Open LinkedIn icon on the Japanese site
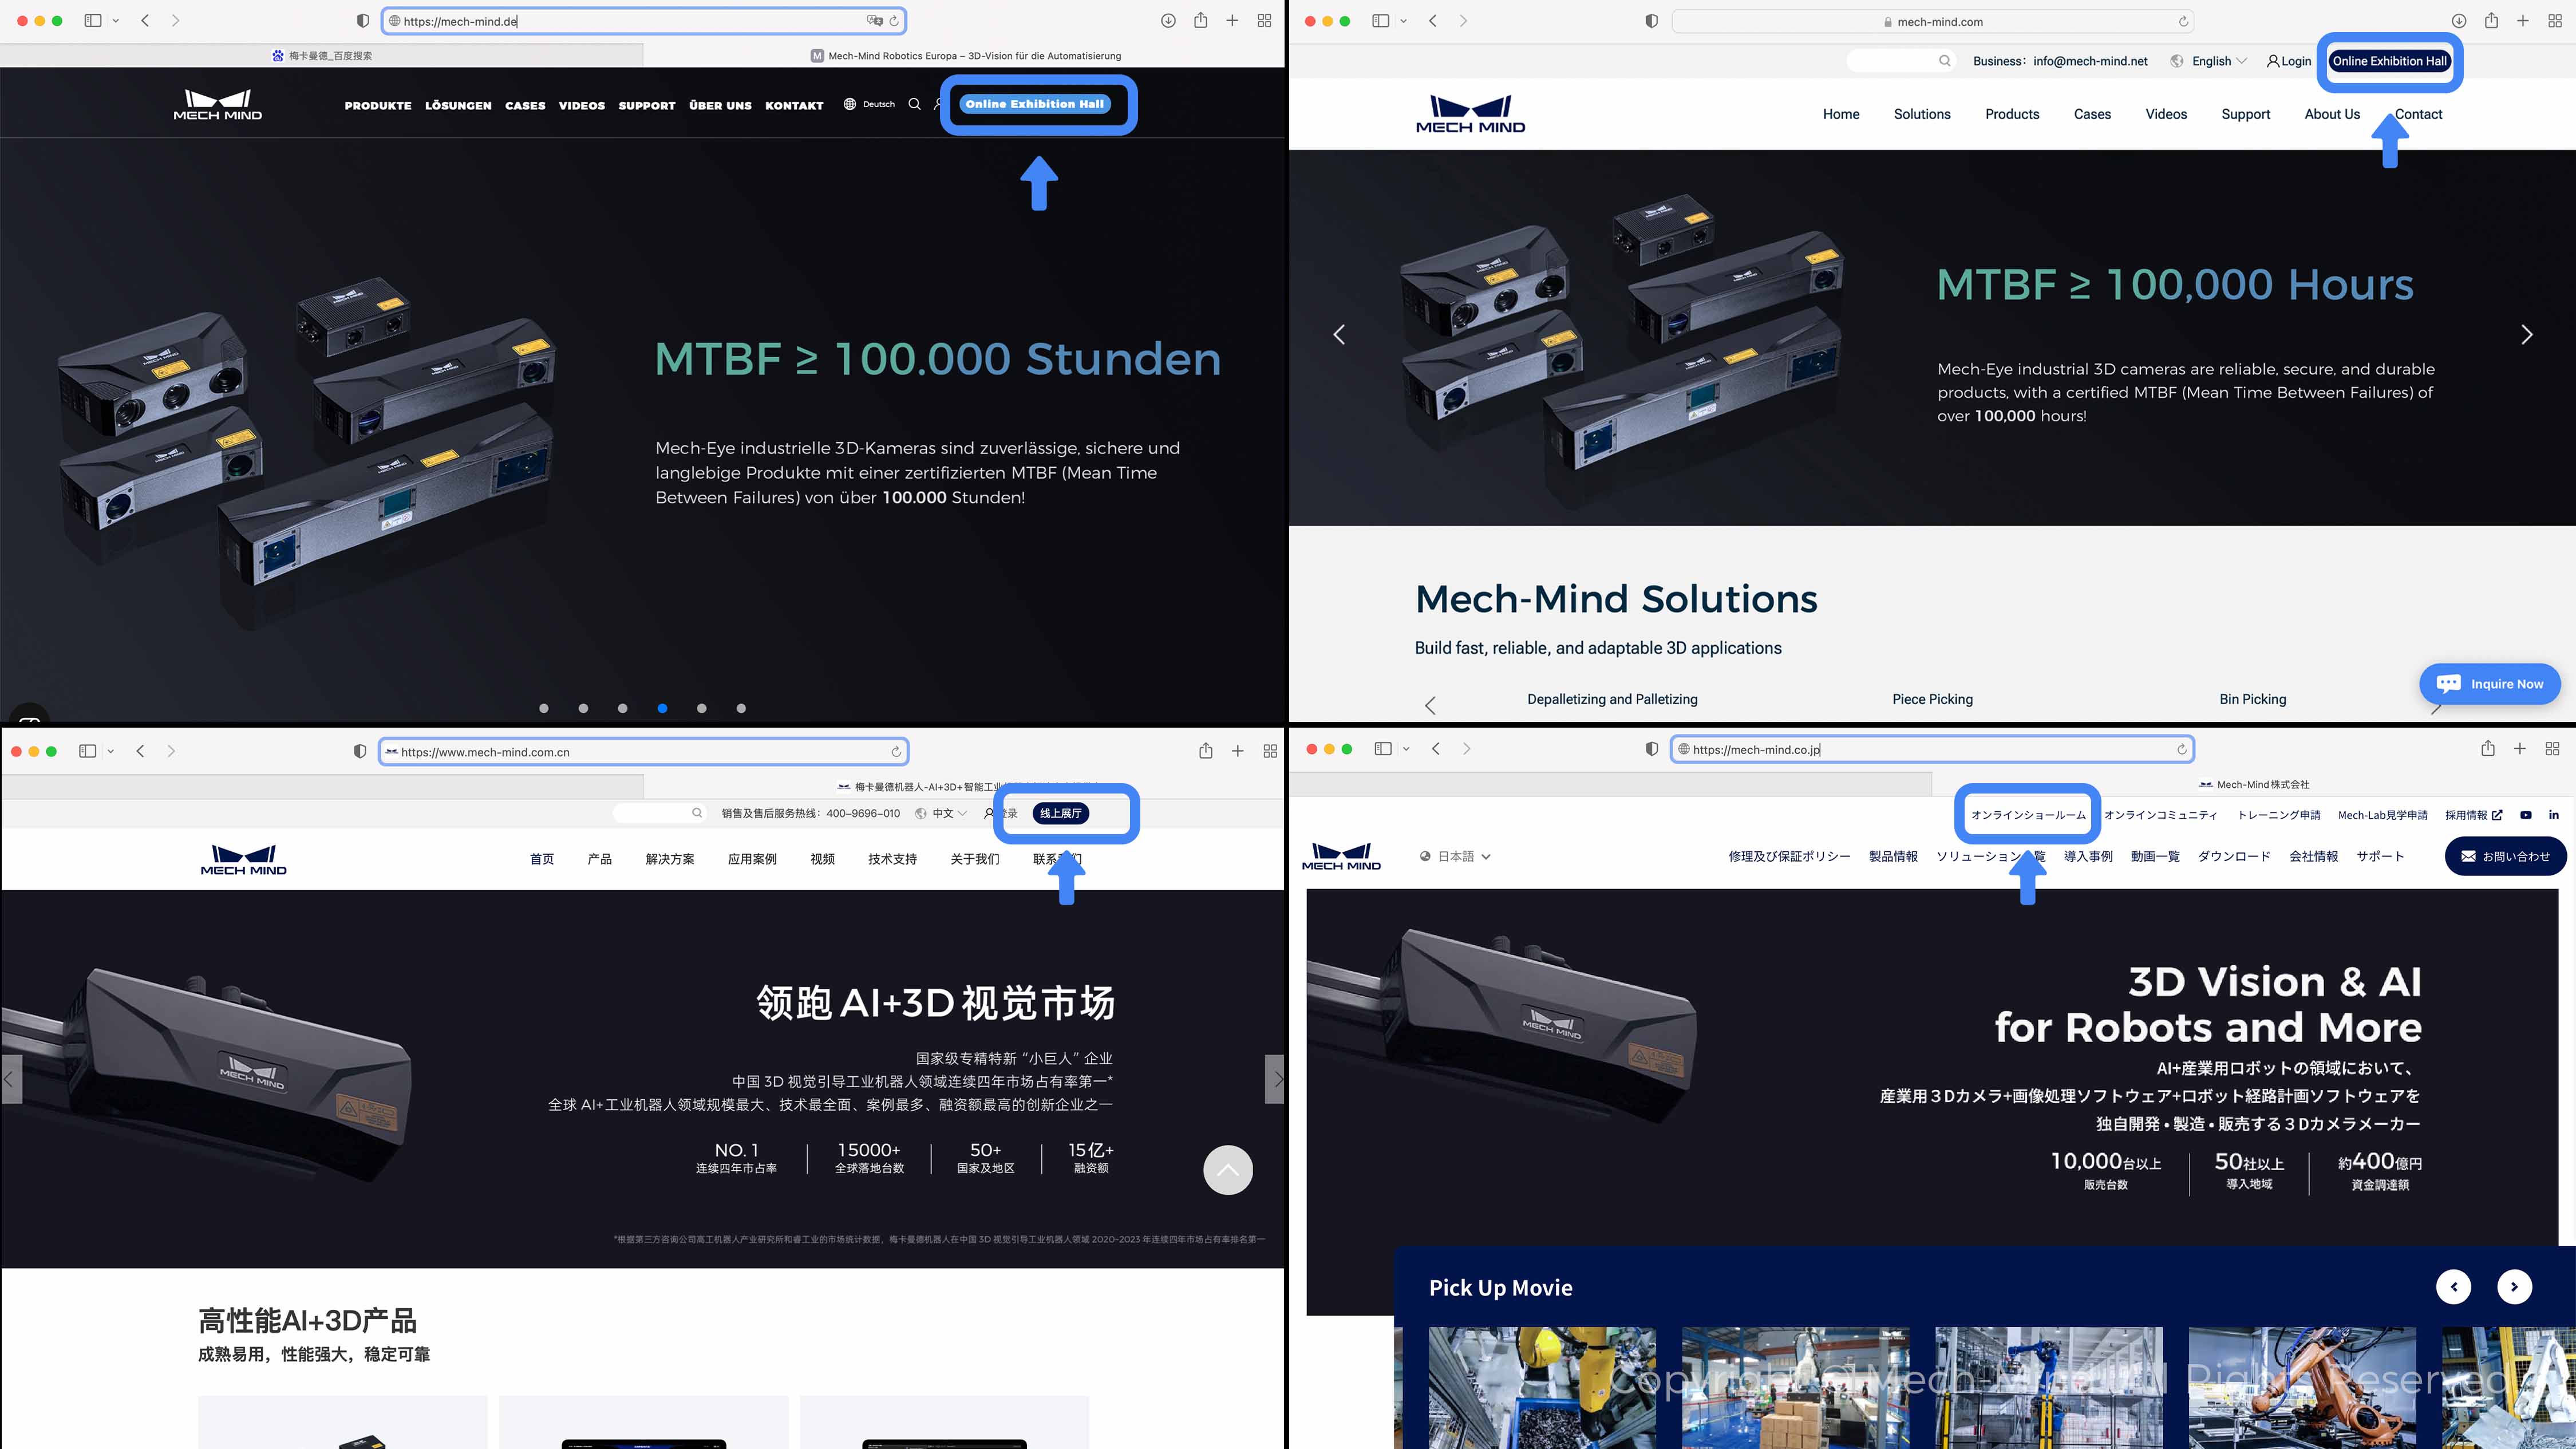2576x1449 pixels. tap(2553, 815)
